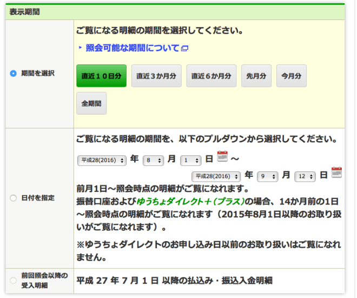Image resolution: width=357 pixels, height=298 pixels.
Task: Select the 前回照会以降の受入明細 radio button
Action: (13, 280)
